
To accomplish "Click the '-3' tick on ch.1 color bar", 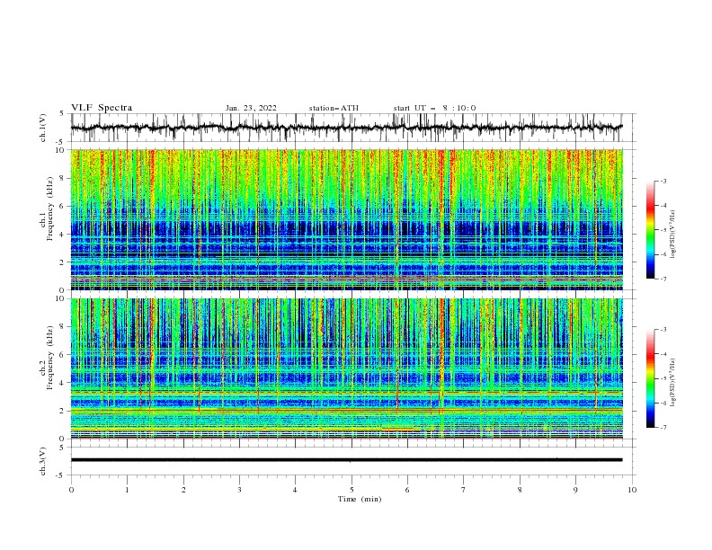I will [x=663, y=181].
